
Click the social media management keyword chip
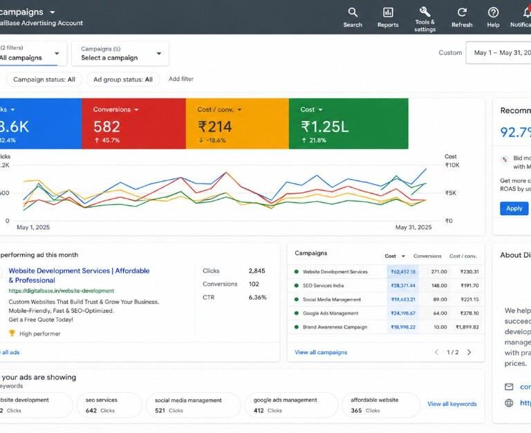tap(193, 405)
